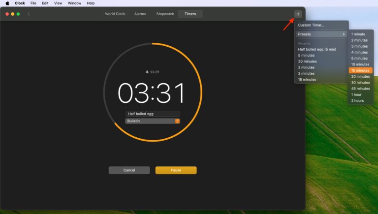Select the 30 minutes preset in submenu
The width and height of the screenshot is (378, 214).
coord(361,83)
